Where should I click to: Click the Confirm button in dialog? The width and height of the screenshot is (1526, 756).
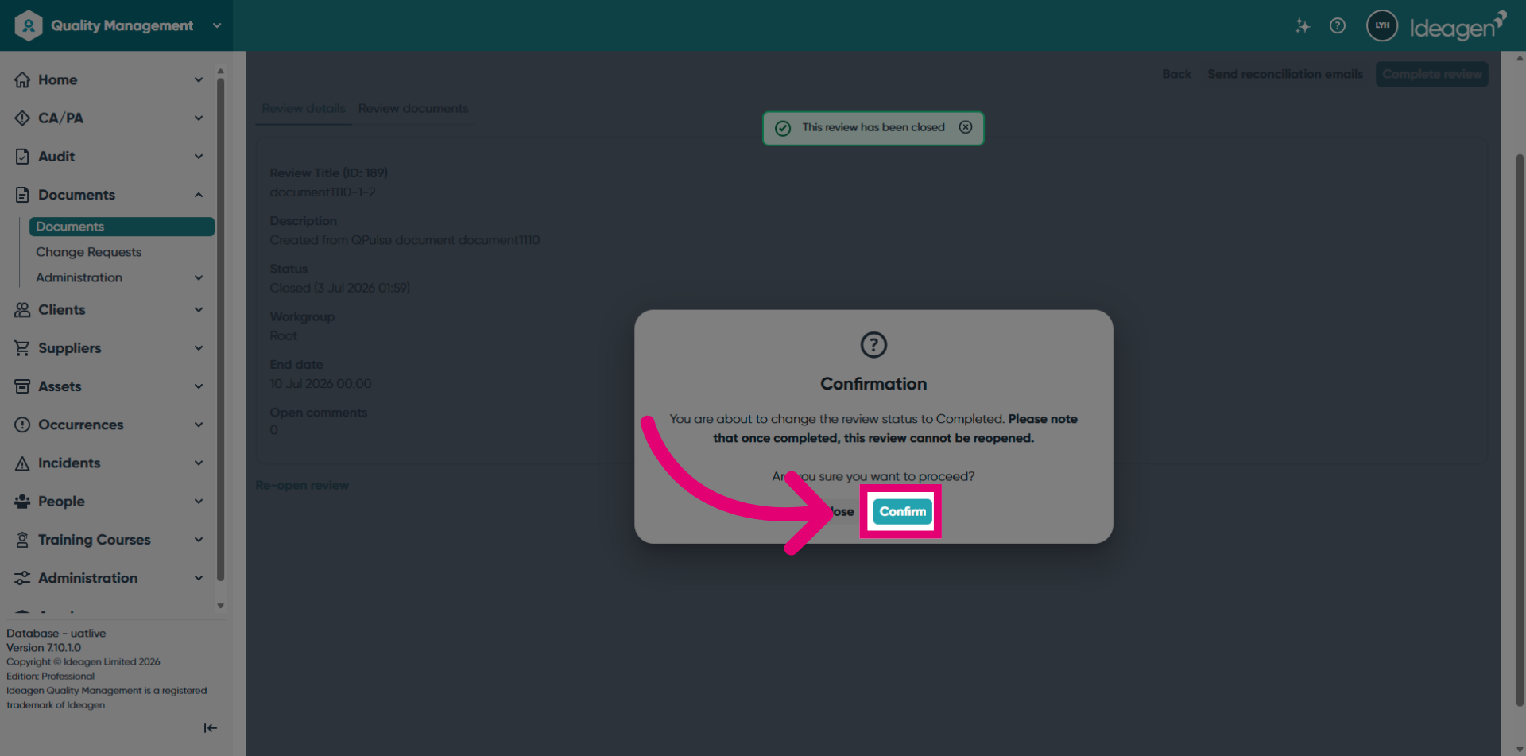tap(902, 512)
